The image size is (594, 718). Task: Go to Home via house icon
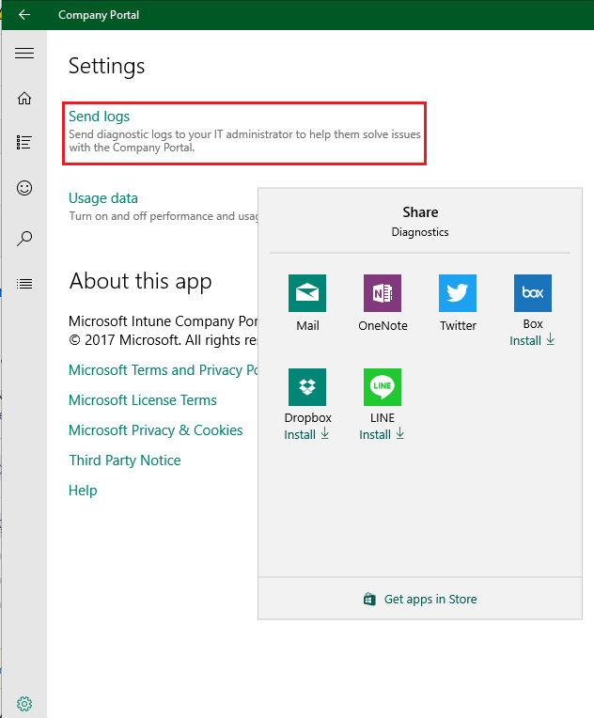24,98
